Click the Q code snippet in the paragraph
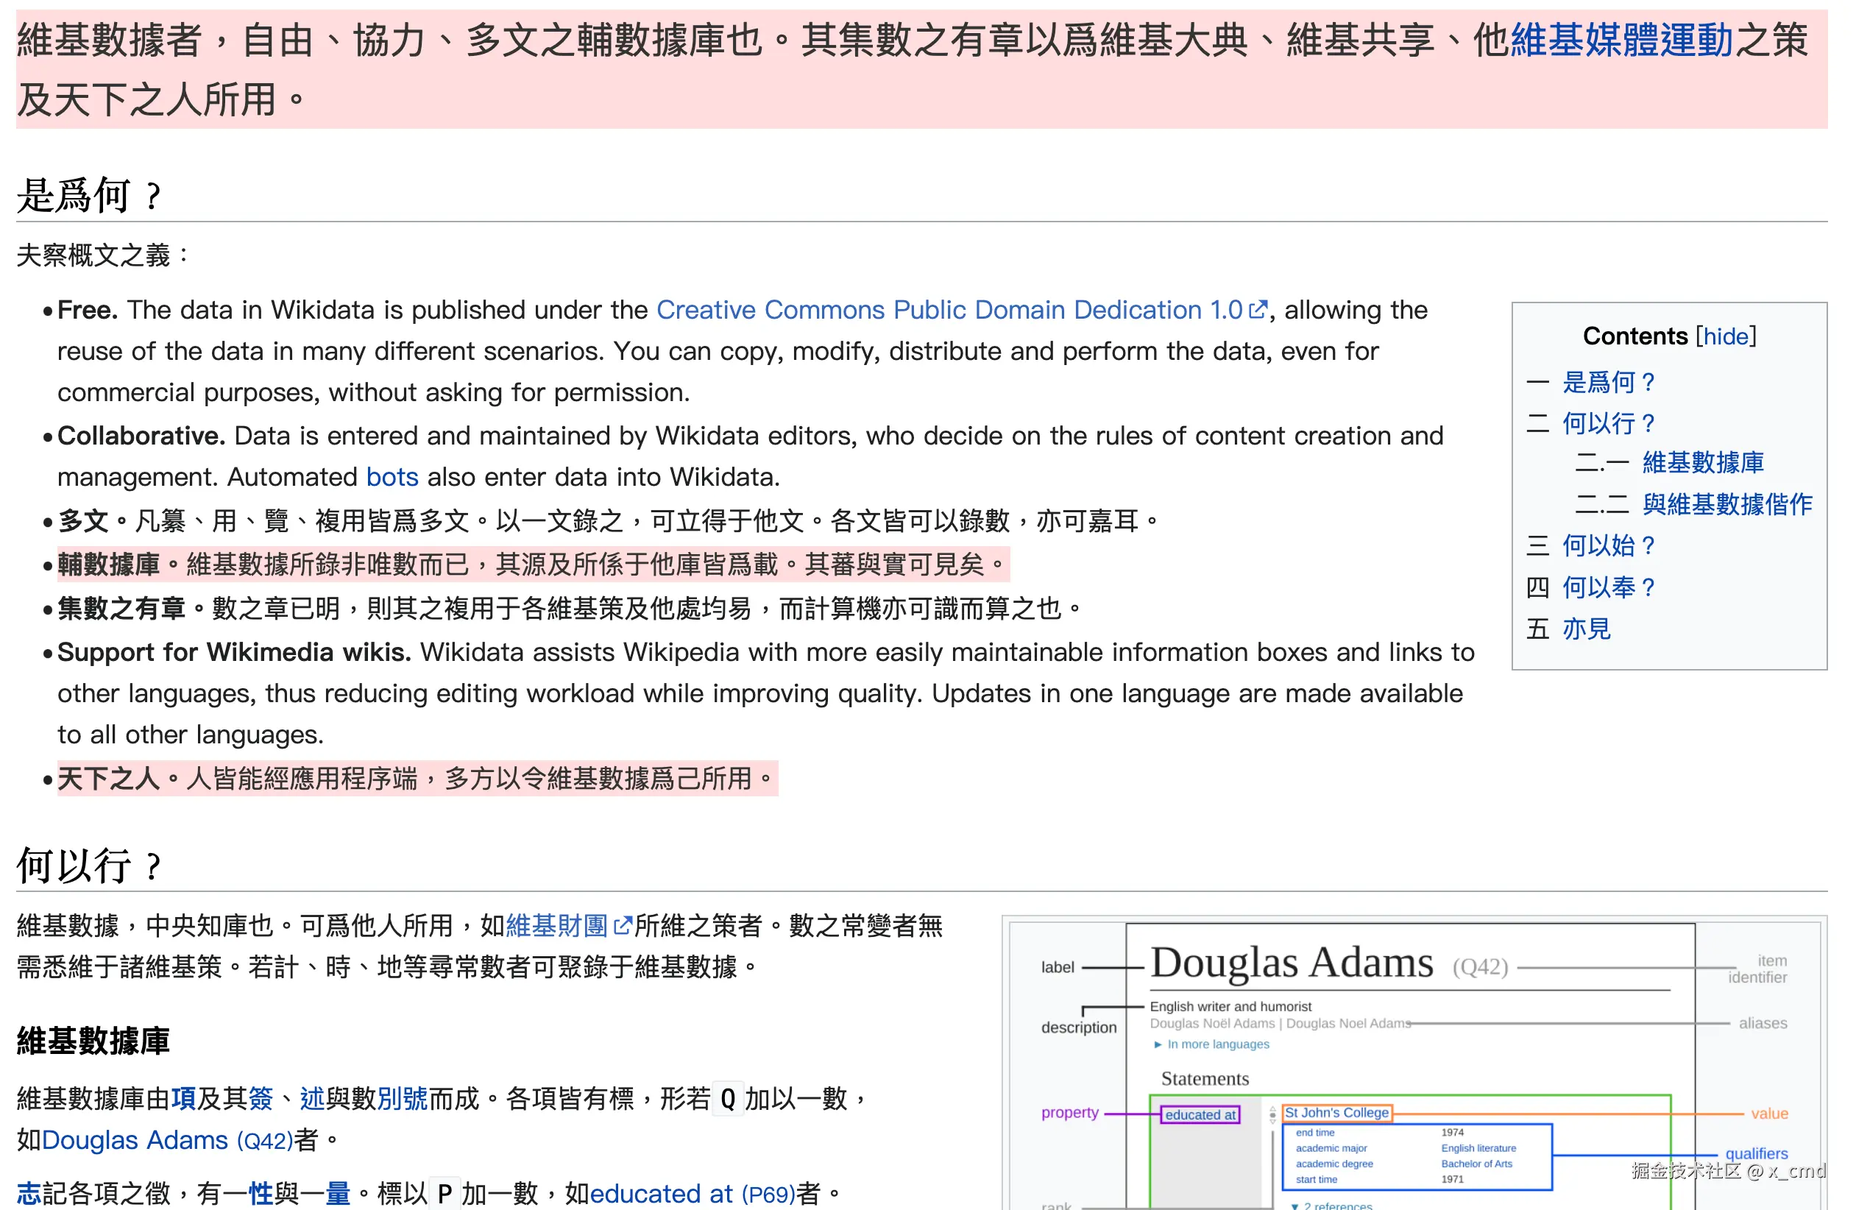Image resolution: width=1856 pixels, height=1210 pixels. 728,1099
